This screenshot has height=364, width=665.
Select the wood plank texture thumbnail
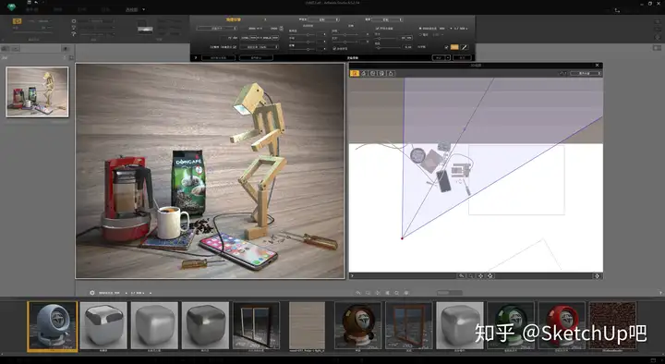[x=307, y=326]
